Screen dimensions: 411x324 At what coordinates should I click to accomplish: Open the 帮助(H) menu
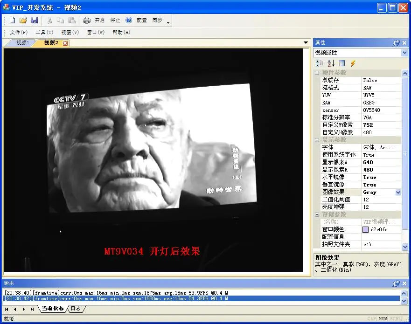[121, 32]
